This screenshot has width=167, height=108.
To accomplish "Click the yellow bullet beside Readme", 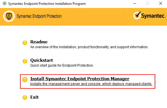I will coord(25,43).
